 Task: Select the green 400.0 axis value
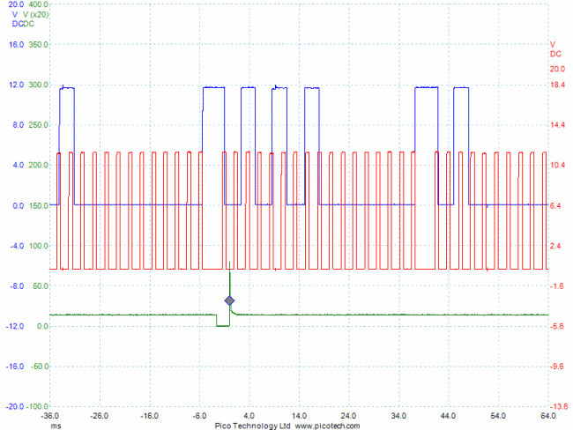tap(39, 4)
